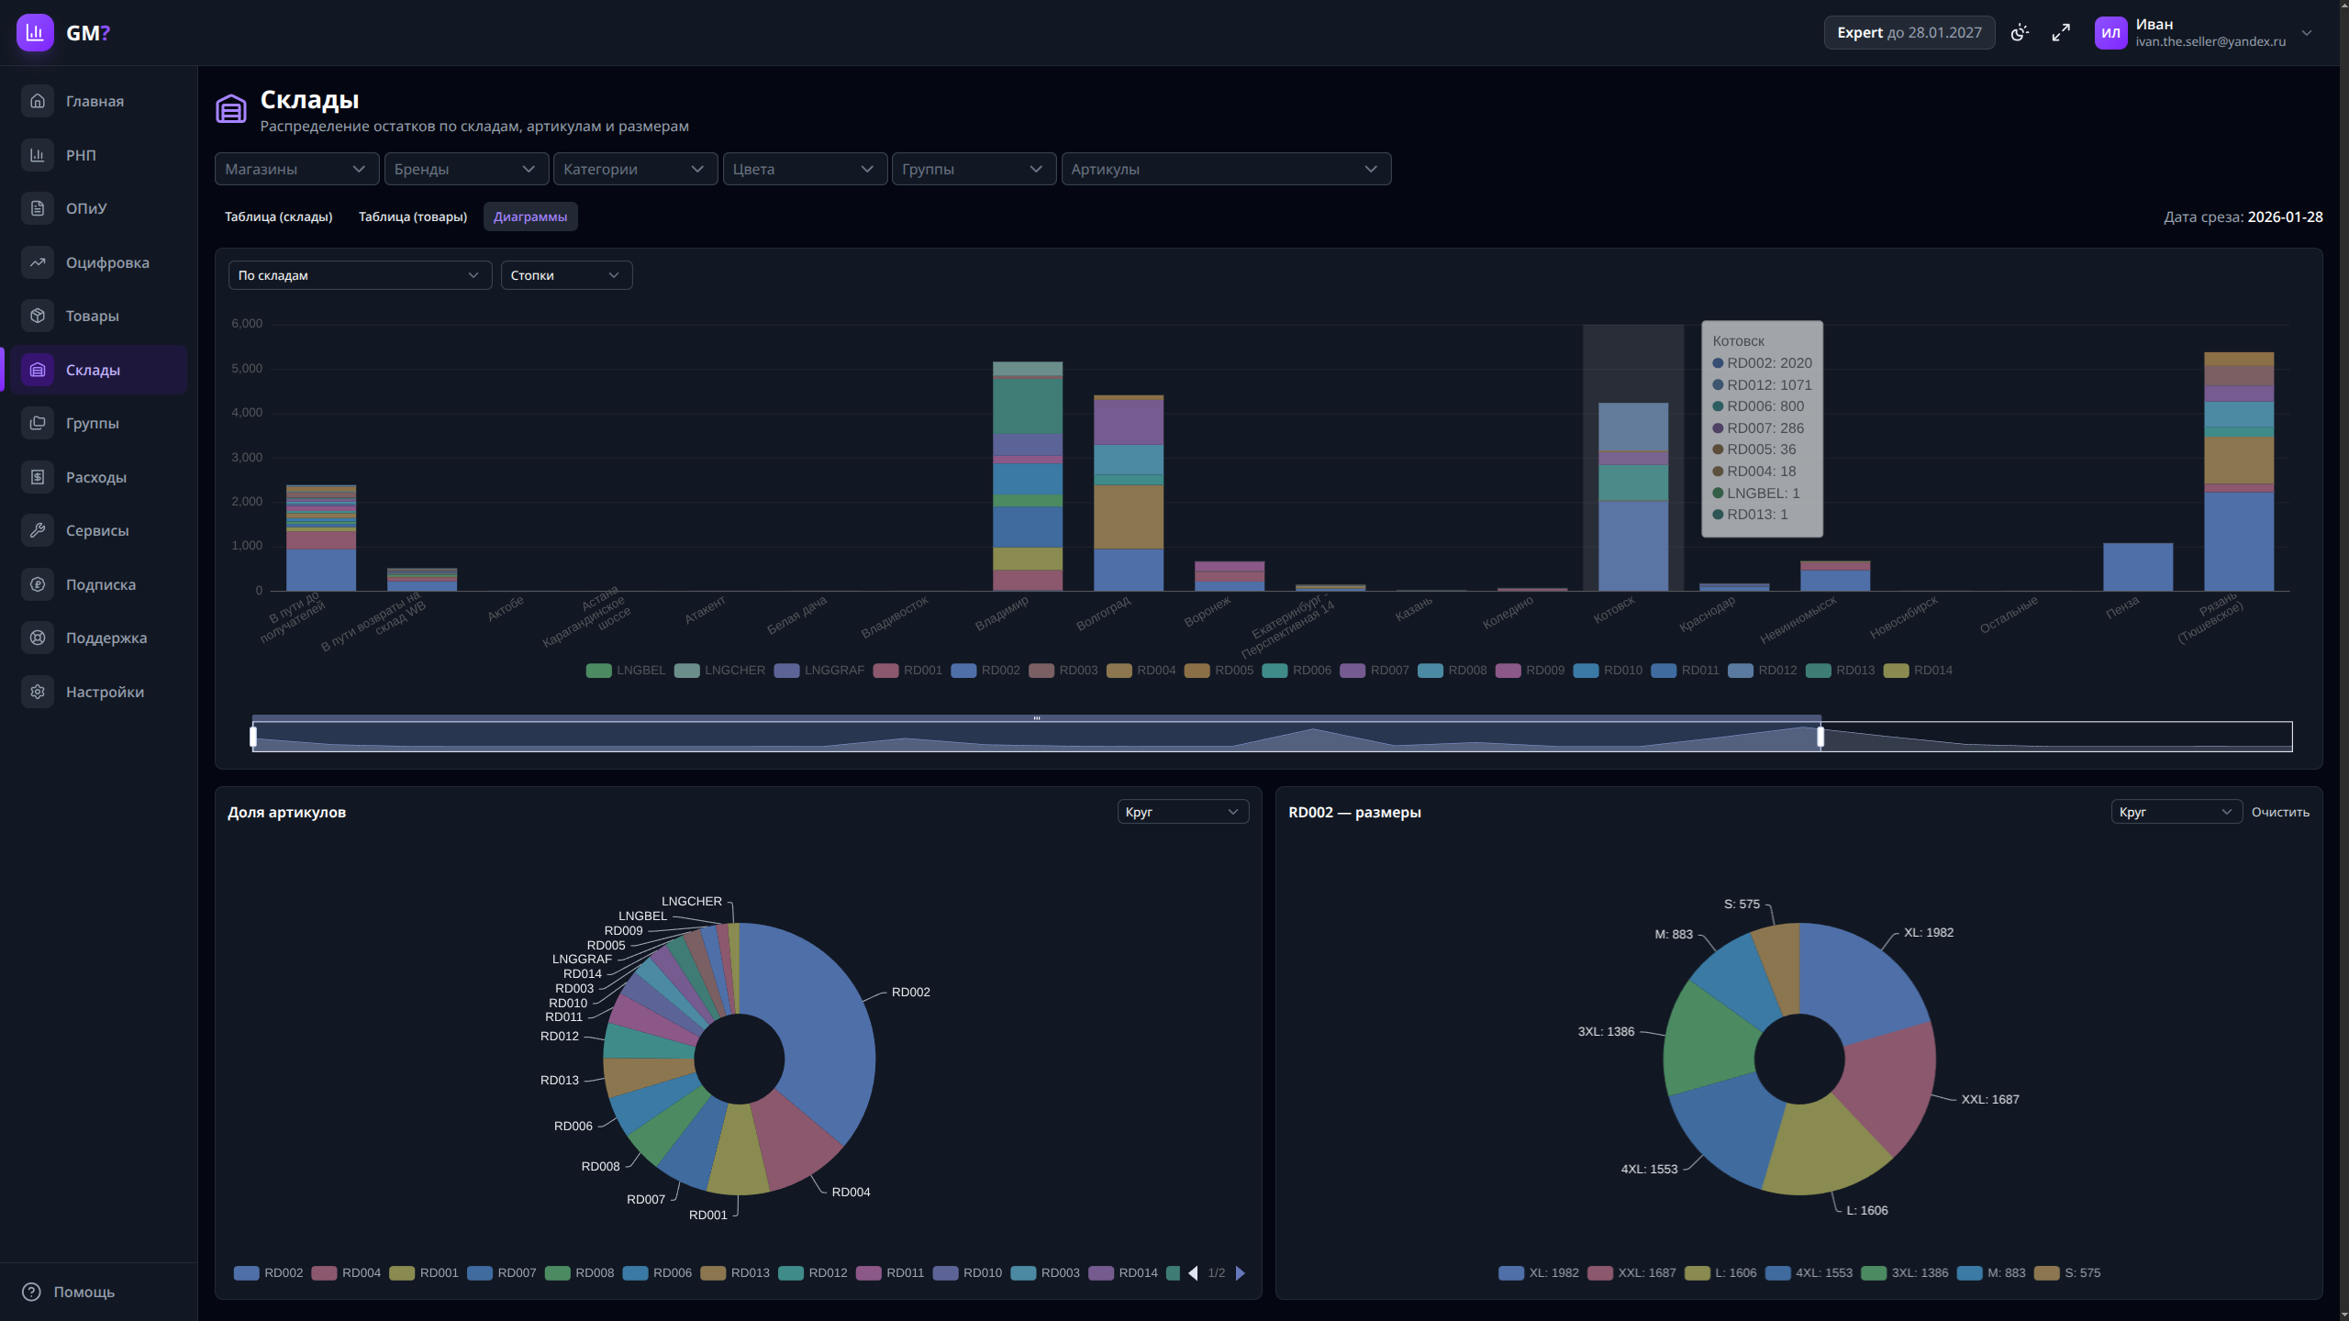
Task: Open the Артикулы filter dropdown
Action: click(1225, 169)
